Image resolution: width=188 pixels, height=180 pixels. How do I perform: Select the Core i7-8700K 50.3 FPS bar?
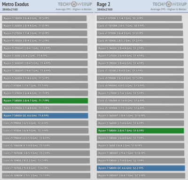coord(139,18)
